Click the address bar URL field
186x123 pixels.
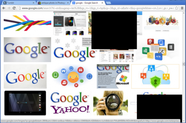[95, 8]
